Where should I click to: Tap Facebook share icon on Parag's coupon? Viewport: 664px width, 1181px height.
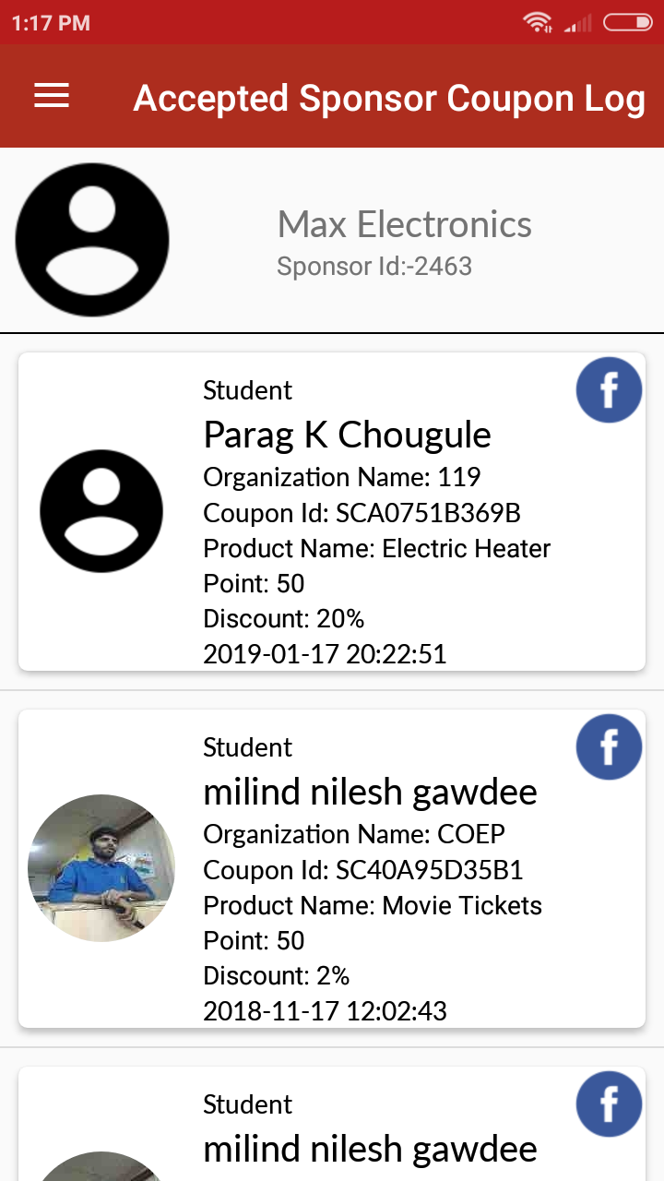609,390
